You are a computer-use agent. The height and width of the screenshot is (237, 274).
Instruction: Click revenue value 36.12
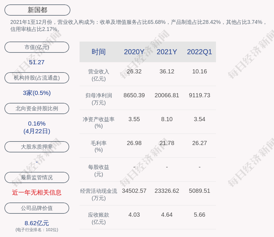167,72
